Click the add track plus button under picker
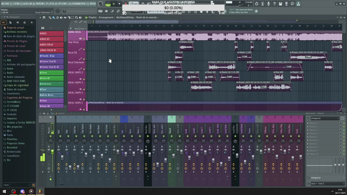Screen dimensions: 347x195 pyautogui.click(x=51, y=110)
